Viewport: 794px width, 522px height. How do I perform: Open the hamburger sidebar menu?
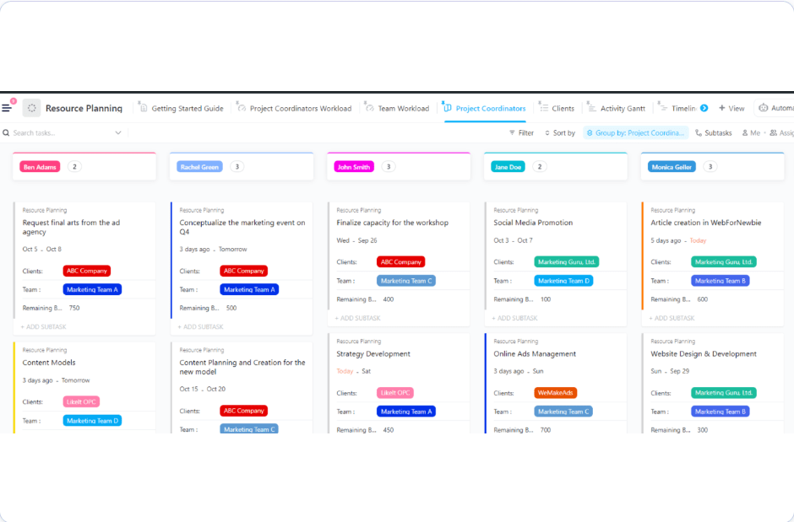7,108
